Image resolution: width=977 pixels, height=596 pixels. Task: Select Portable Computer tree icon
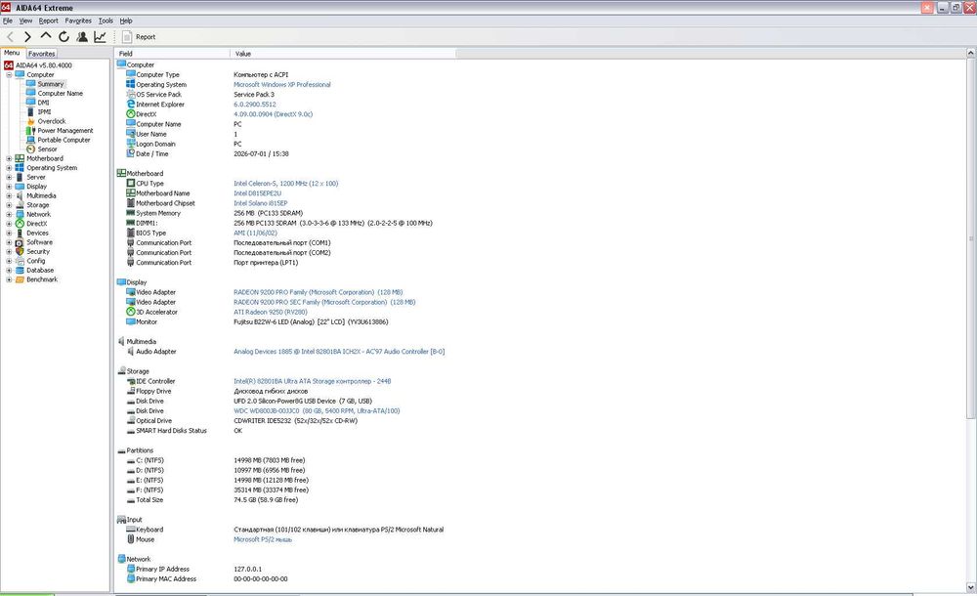point(30,140)
